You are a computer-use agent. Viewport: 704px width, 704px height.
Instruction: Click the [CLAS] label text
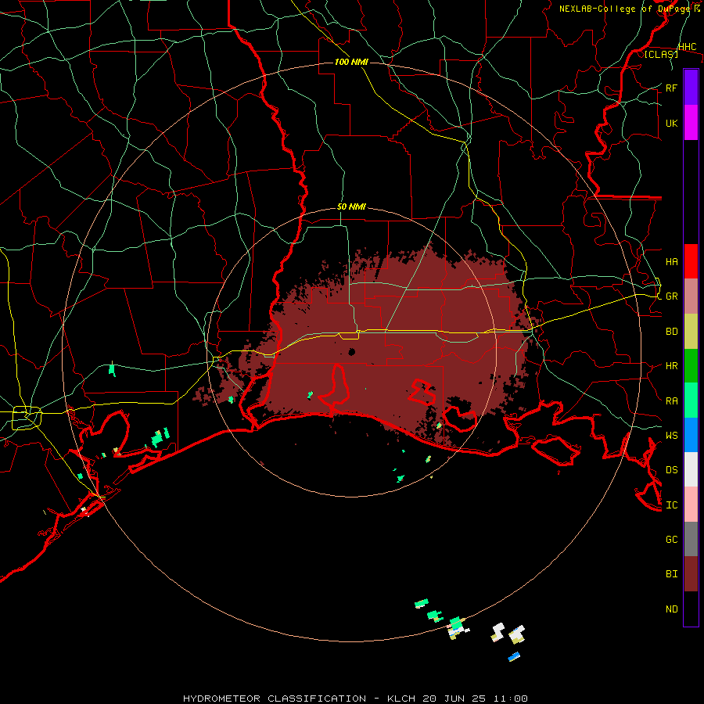[x=661, y=54]
